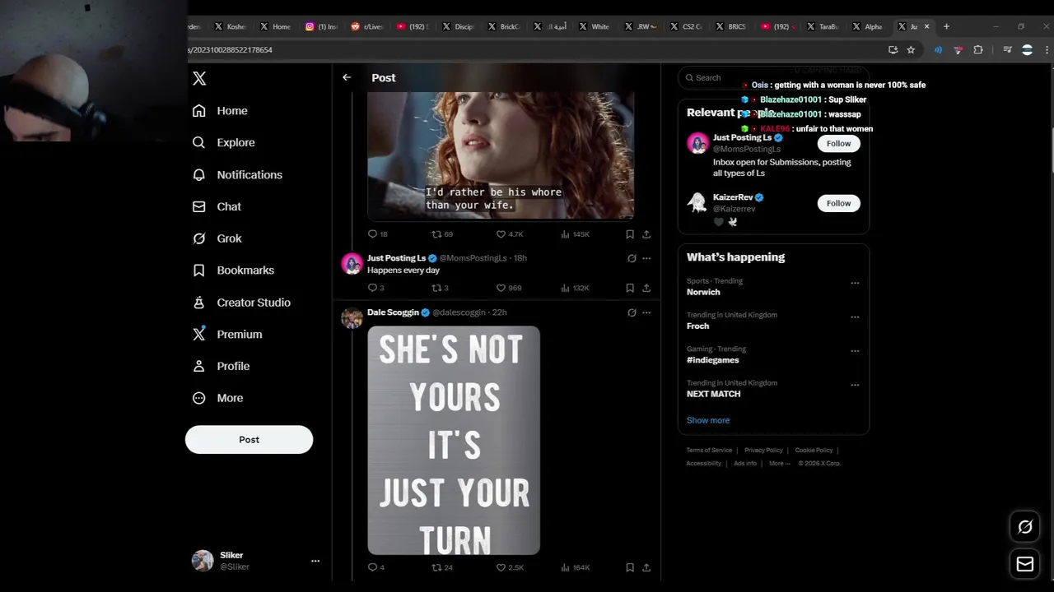Bookmark the Dale Scoggin post
This screenshot has width=1054, height=592.
coord(630,567)
